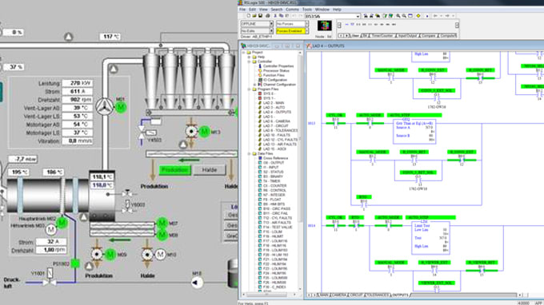Image resolution: width=544 pixels, height=305 pixels.
Task: Click online animated ladder graphic icon
Action: coord(324,26)
